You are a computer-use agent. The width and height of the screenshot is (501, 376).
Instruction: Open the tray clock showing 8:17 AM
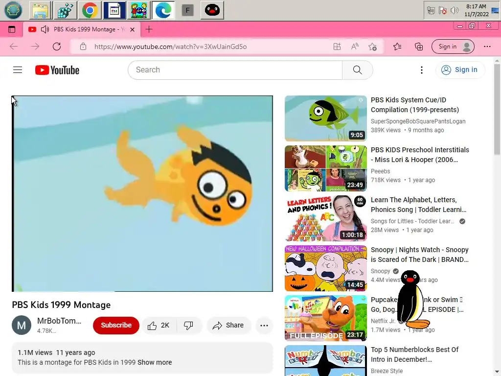pos(477,10)
